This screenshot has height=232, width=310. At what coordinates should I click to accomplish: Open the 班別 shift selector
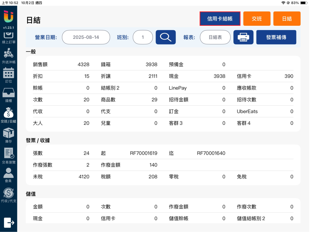[x=143, y=37]
